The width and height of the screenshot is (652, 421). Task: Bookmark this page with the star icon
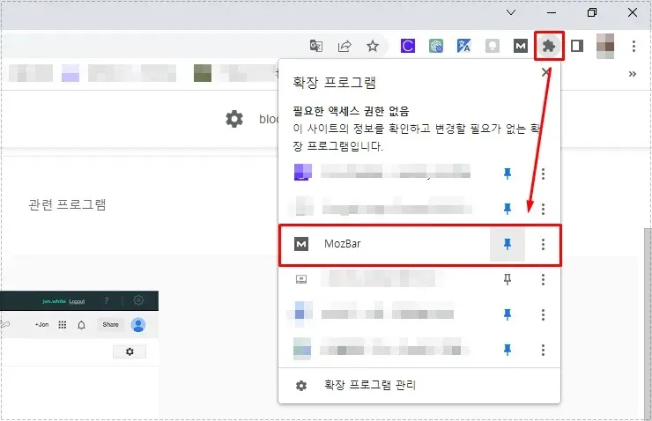tap(373, 46)
